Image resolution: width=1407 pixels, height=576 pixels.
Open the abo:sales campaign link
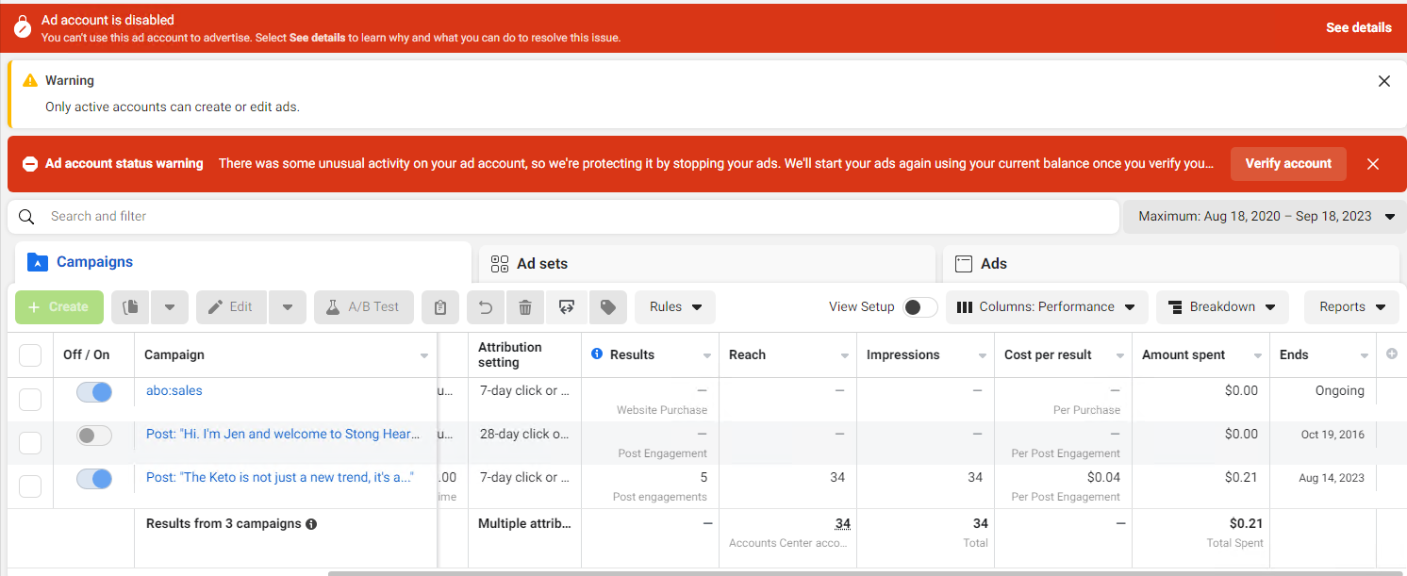pyautogui.click(x=174, y=390)
